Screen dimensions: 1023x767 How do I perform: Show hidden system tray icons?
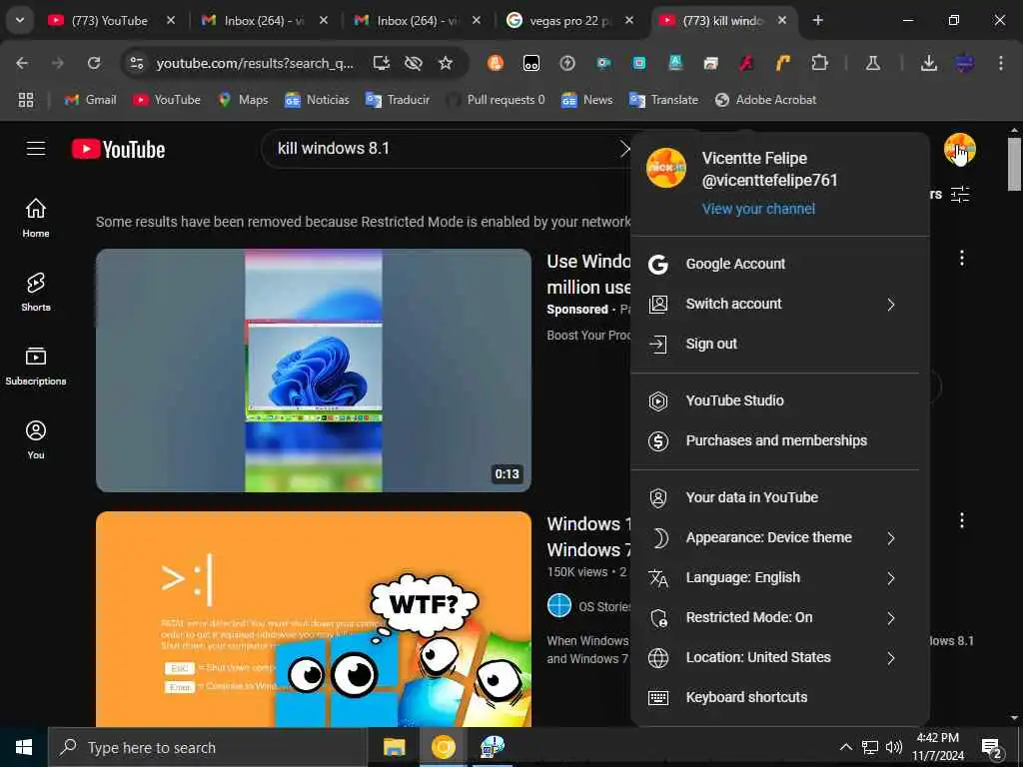pyautogui.click(x=845, y=747)
